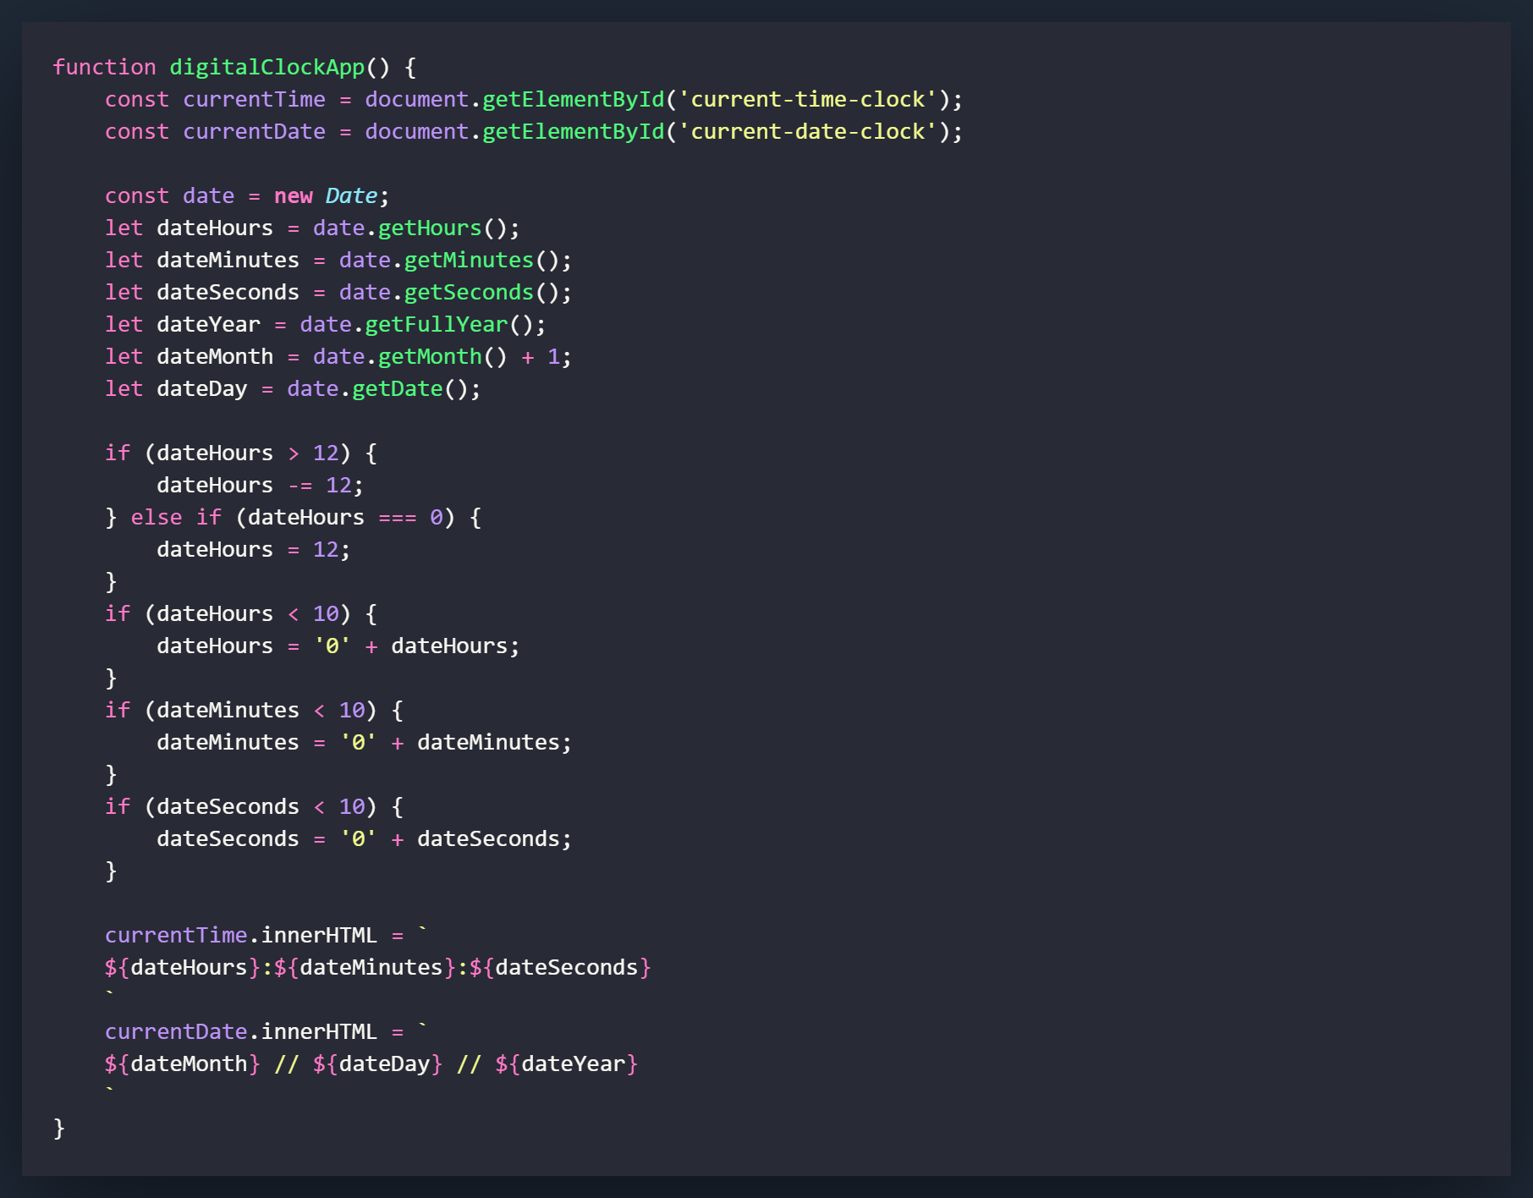The width and height of the screenshot is (1533, 1198).
Task: Click the string 'current-time-clock'
Action: click(808, 100)
